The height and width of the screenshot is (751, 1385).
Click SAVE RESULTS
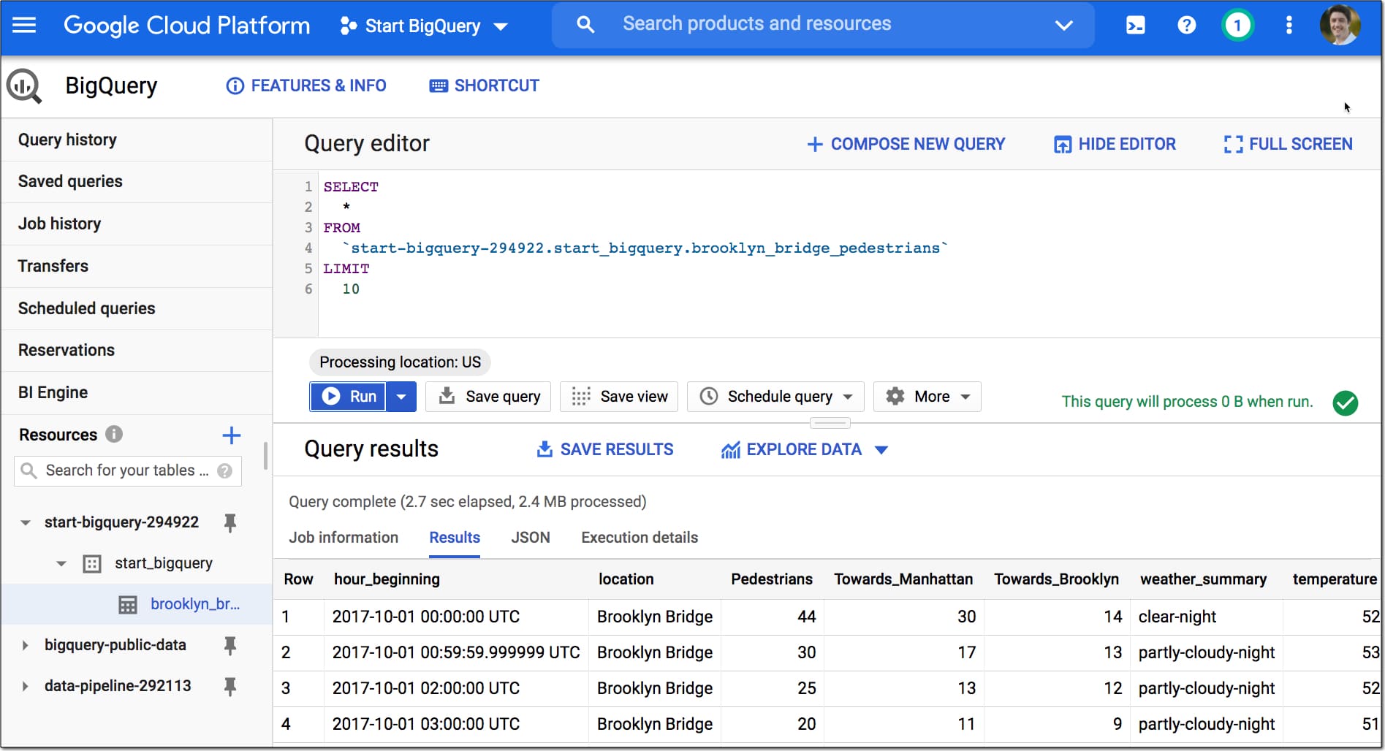pyautogui.click(x=605, y=449)
